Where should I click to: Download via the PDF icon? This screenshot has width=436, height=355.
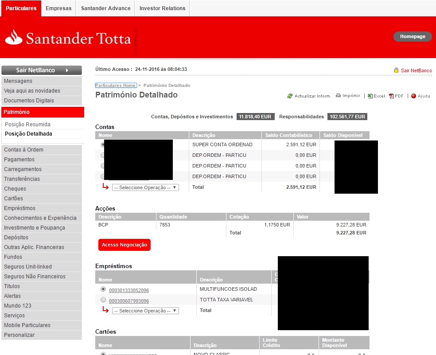tap(391, 96)
